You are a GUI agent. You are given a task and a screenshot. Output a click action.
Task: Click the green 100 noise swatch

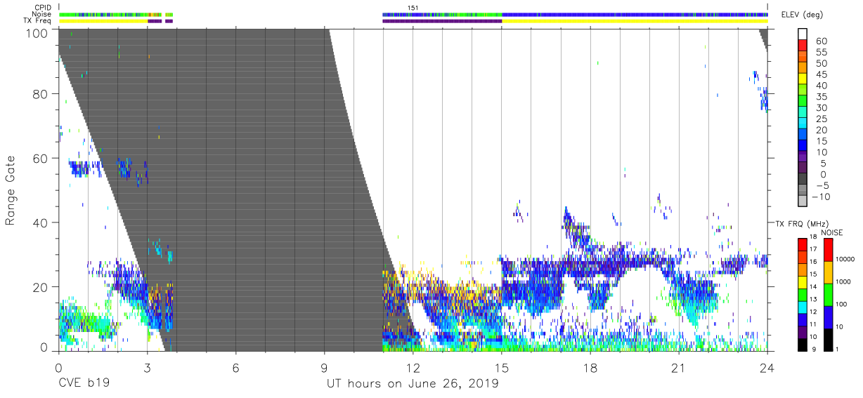[829, 295]
